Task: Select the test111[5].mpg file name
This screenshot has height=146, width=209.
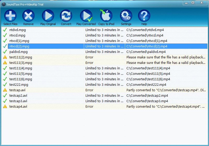Action: click(21, 74)
